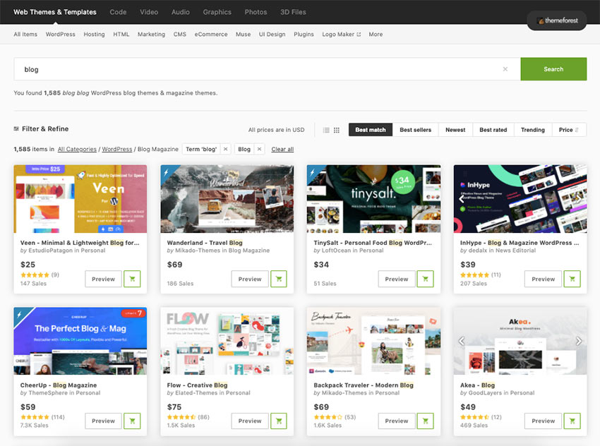Click the Clear all filters link

(282, 149)
